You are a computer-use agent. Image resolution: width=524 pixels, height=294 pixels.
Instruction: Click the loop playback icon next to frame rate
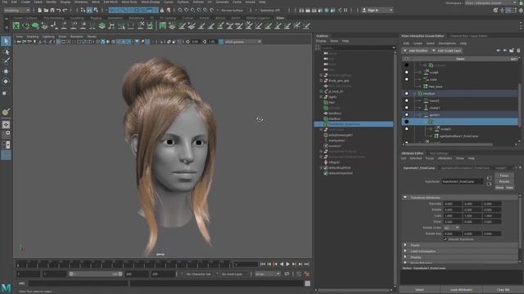tap(287, 274)
